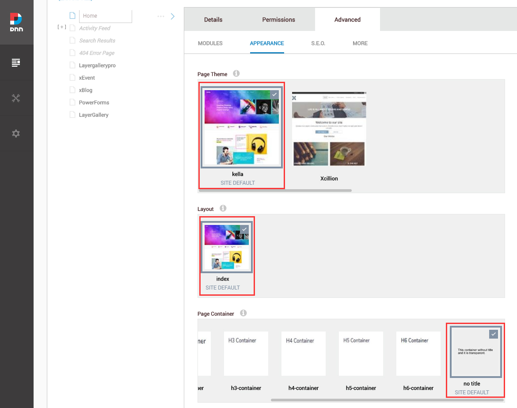Click the h3-container label
Viewport: 517px width, 408px height.
click(246, 388)
